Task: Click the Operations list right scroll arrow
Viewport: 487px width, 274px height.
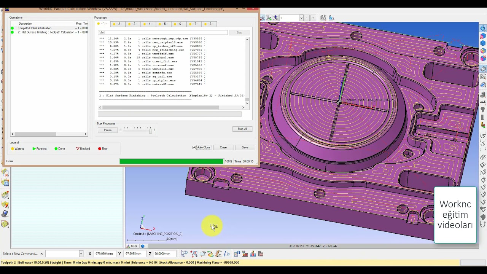Action: click(86, 134)
